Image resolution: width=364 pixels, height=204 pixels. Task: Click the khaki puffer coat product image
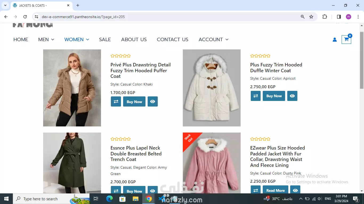[72, 88]
